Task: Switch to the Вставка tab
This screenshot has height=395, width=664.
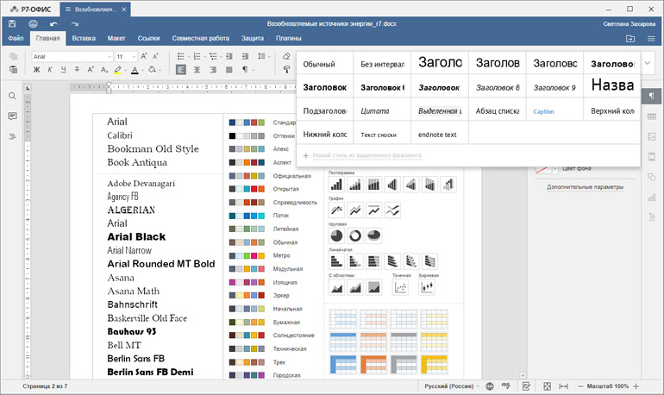Action: coord(84,39)
